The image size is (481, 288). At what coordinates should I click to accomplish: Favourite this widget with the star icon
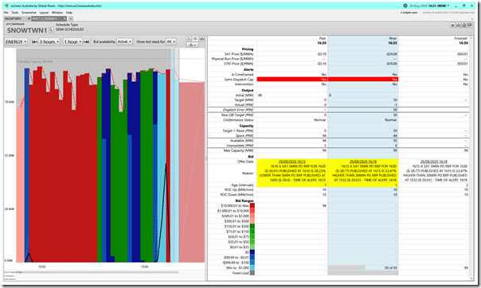452,25
